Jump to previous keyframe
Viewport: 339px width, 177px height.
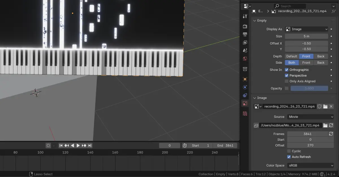pyautogui.click(x=67, y=145)
